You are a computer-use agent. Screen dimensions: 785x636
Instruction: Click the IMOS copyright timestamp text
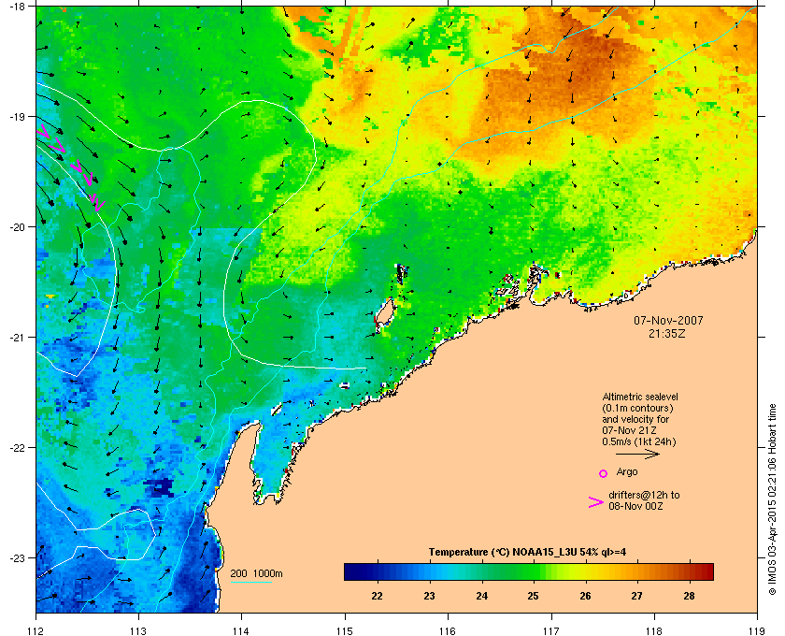pyautogui.click(x=773, y=499)
